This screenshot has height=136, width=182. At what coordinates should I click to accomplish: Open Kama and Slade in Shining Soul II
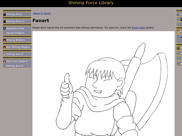click(17, 63)
